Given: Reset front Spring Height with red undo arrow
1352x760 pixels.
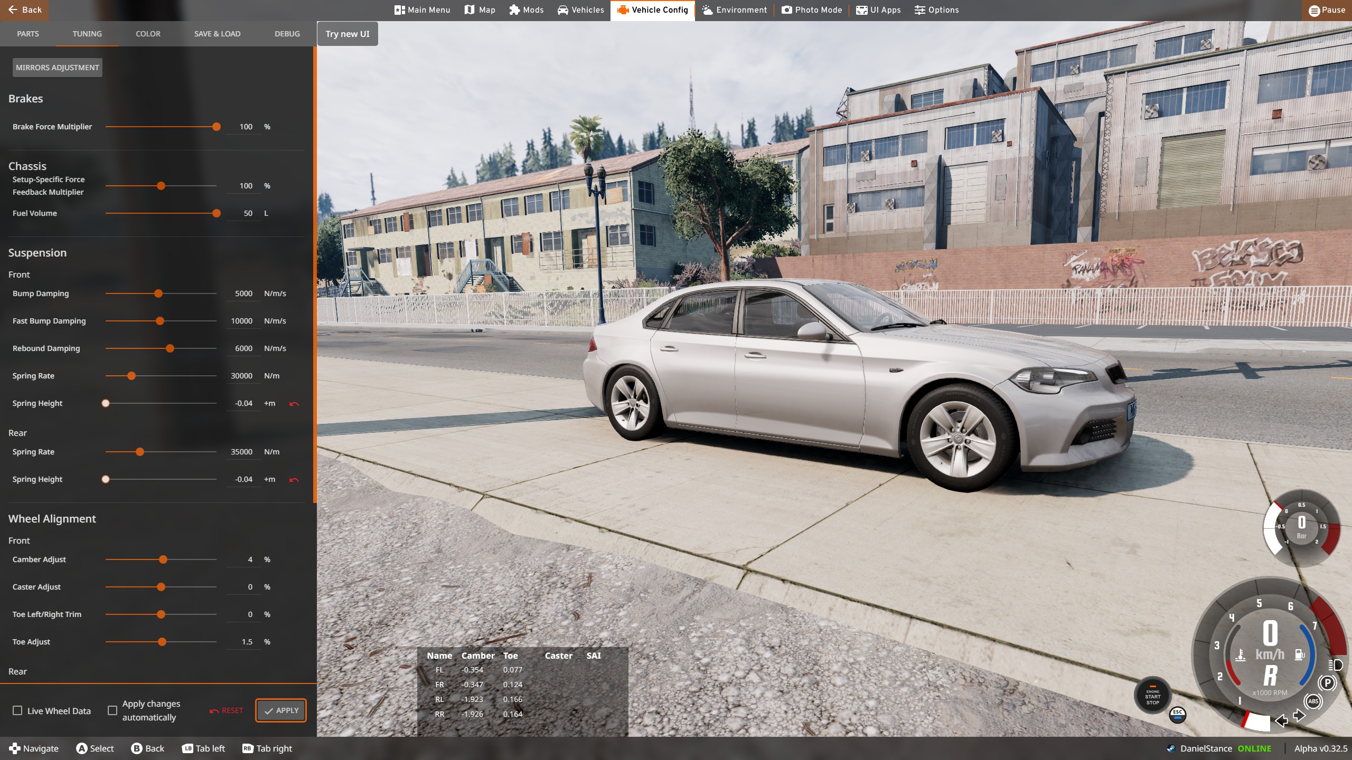Looking at the screenshot, I should click(x=294, y=404).
